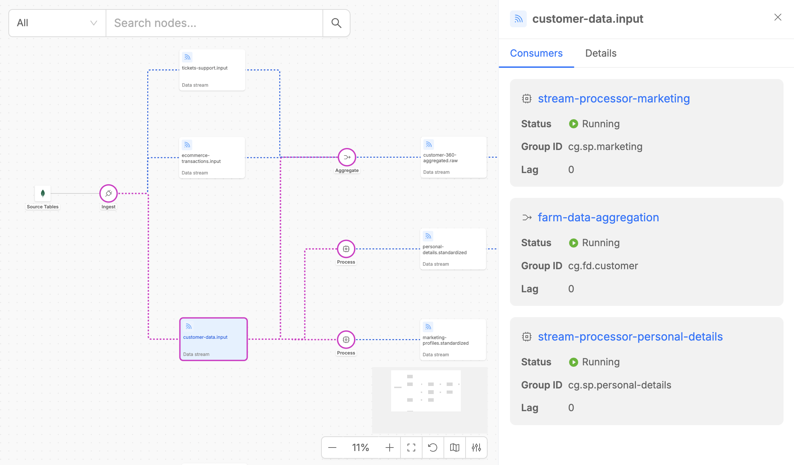Viewport: 794px width, 465px height.
Task: Select the Ingest pipeline node icon
Action: pyautogui.click(x=108, y=193)
